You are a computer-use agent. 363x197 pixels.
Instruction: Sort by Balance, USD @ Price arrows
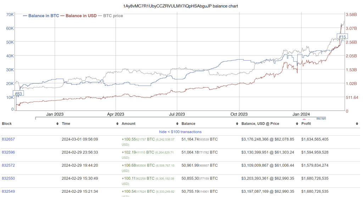click(297, 124)
